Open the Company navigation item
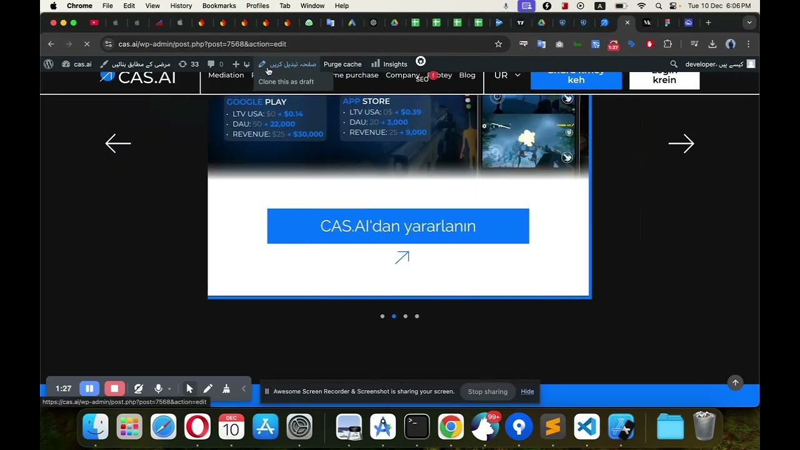Viewport: 800px width, 450px height. pyautogui.click(x=402, y=75)
